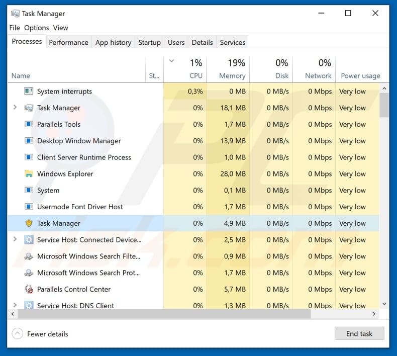Viewport: 397px width, 356px height.
Task: Sort processes by Name column
Action: click(76, 69)
